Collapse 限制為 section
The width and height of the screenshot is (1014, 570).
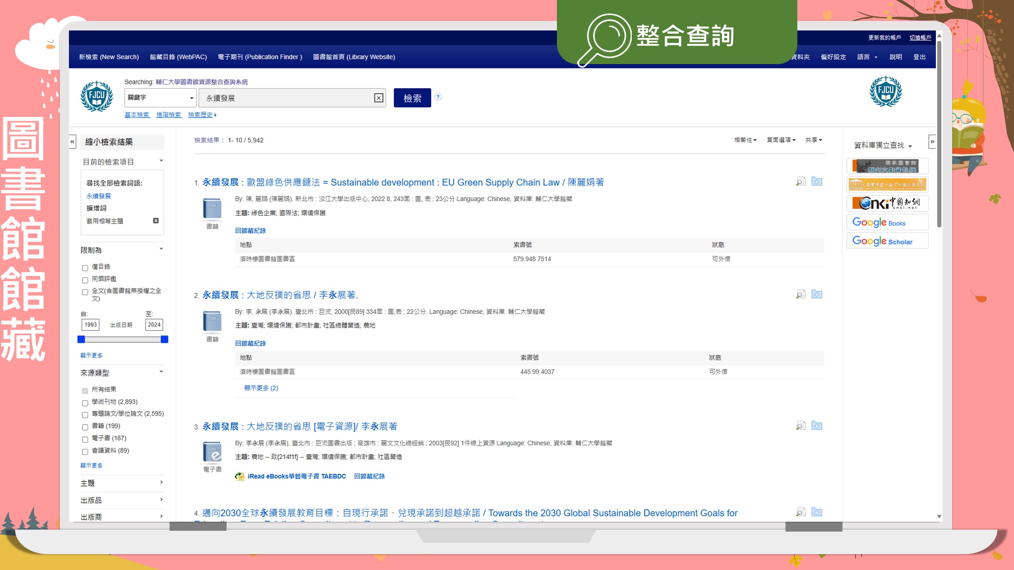click(x=161, y=249)
